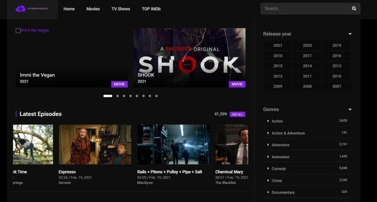
Task: Pick release year 2007
Action: 337,86
